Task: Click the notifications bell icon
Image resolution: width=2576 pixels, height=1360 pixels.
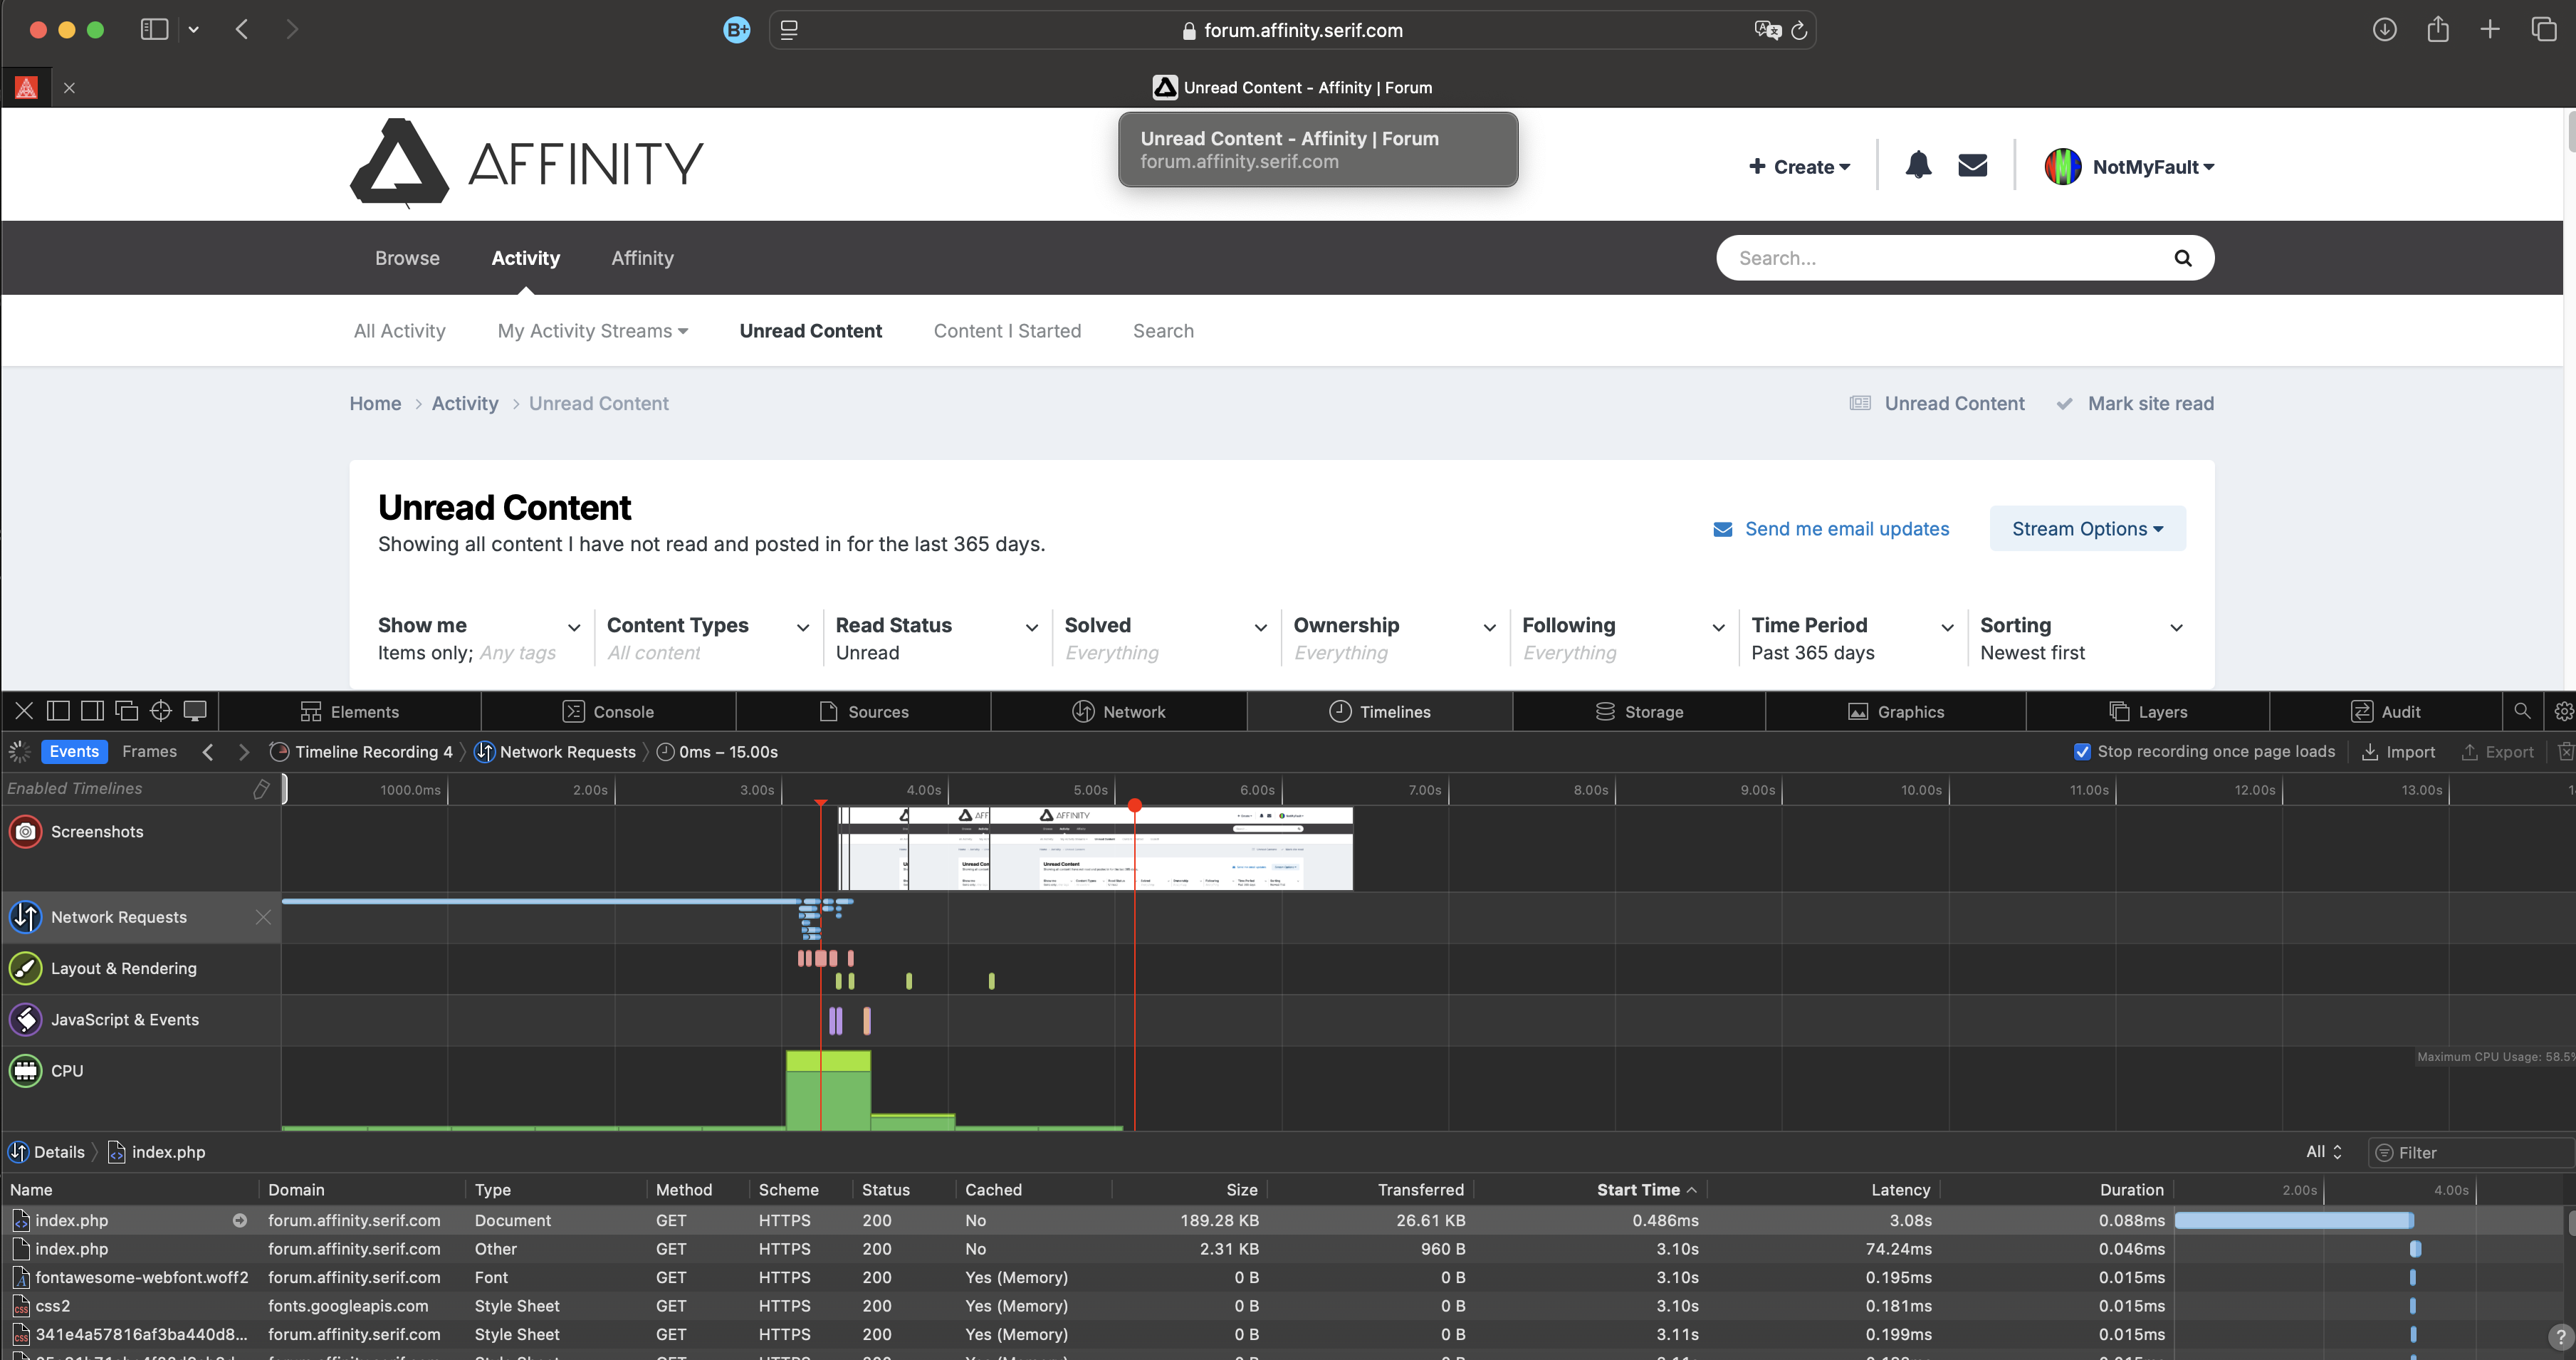Action: coord(1917,165)
